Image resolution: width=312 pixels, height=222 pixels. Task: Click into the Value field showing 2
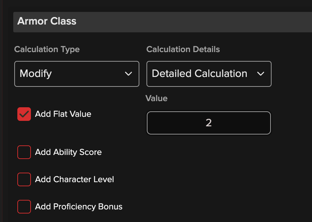[x=209, y=123]
